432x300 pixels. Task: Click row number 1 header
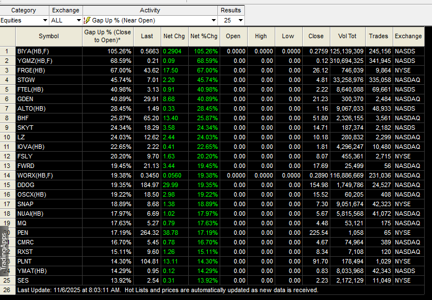point(7,51)
